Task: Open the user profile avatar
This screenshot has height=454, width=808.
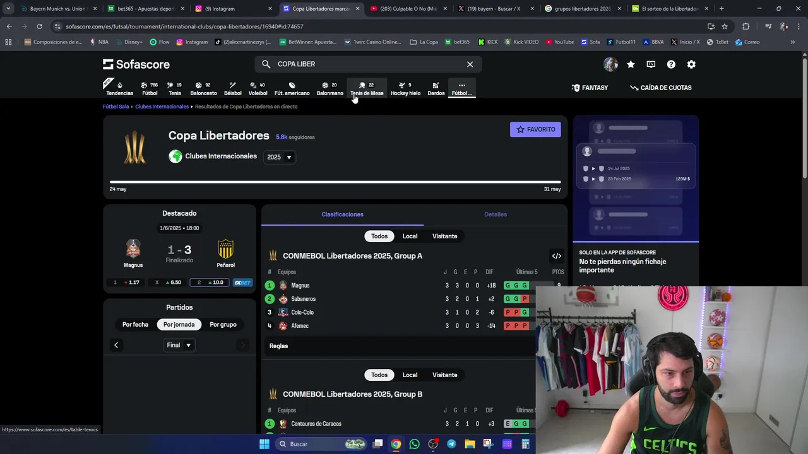Action: pos(610,64)
